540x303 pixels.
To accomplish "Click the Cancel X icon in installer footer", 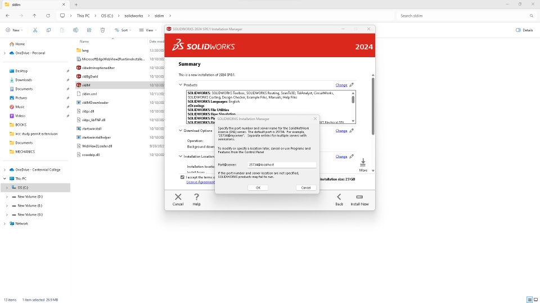I will (x=178, y=197).
